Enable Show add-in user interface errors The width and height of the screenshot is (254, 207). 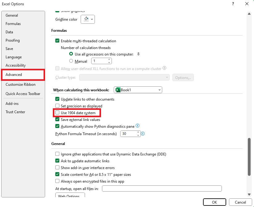click(x=57, y=168)
